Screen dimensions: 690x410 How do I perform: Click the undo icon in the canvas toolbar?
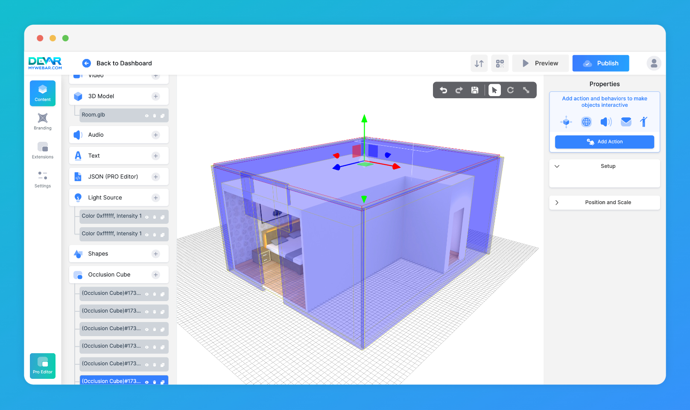444,90
